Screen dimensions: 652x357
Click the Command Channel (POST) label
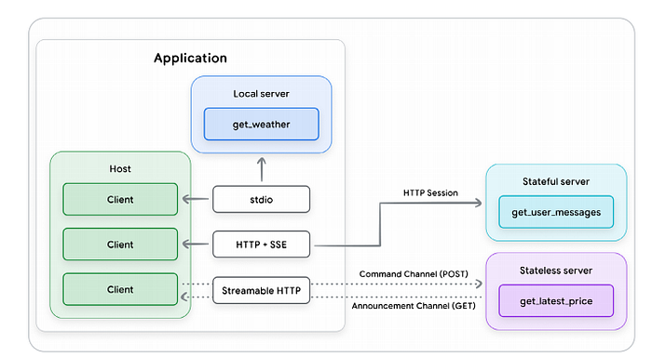[414, 274]
